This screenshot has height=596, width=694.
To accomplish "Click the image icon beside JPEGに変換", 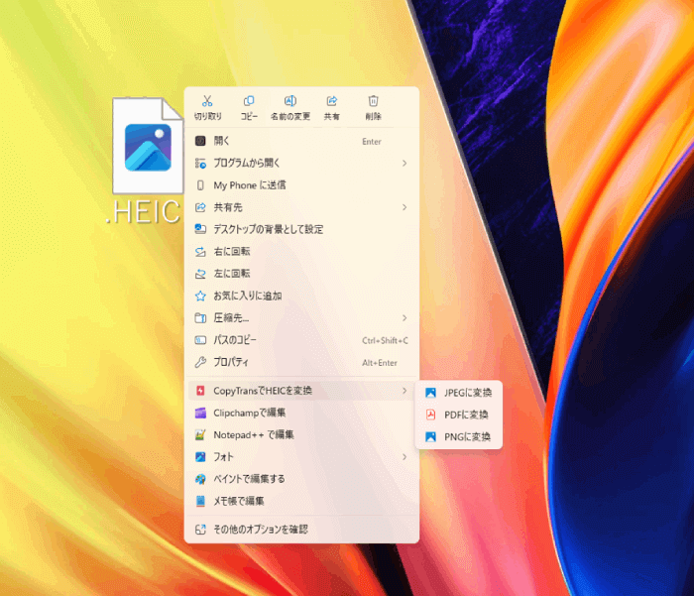I will pyautogui.click(x=430, y=393).
